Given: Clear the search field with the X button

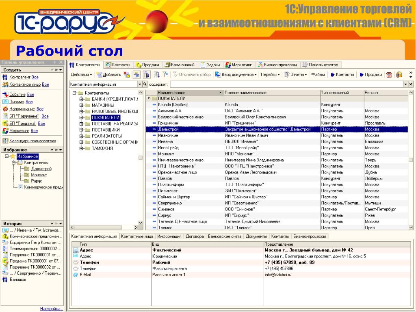Looking at the screenshot, I should 411,84.
